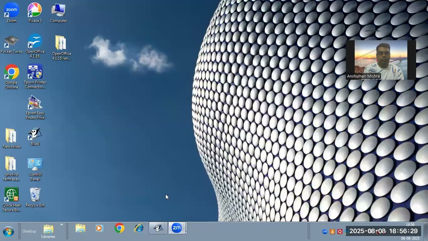This screenshot has width=428, height=241.
Task: Open pinned Windows Explorer on taskbar
Action: pyautogui.click(x=80, y=228)
